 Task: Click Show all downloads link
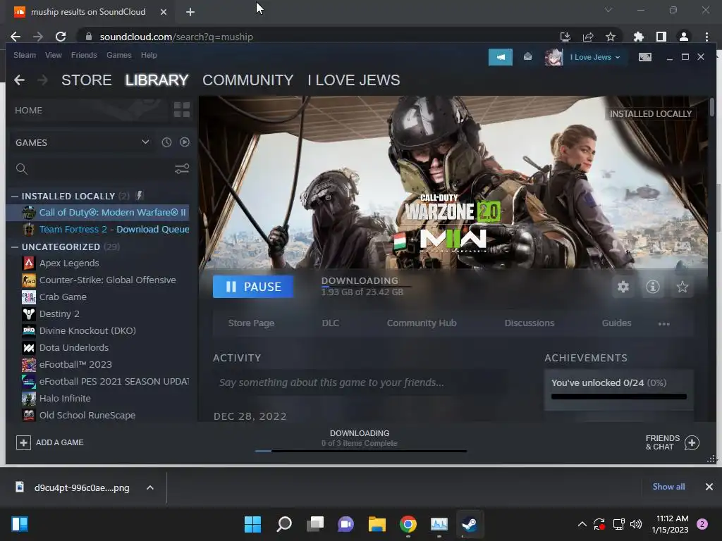668,487
